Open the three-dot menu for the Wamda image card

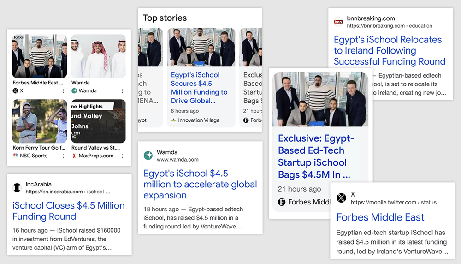click(x=122, y=91)
